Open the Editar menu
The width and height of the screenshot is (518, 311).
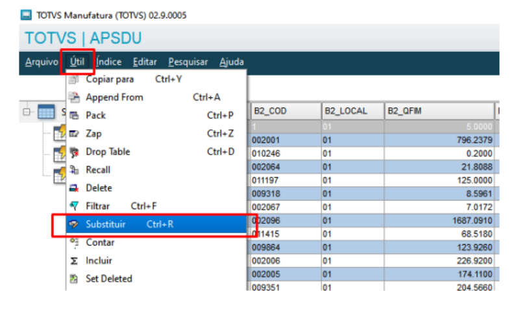145,62
